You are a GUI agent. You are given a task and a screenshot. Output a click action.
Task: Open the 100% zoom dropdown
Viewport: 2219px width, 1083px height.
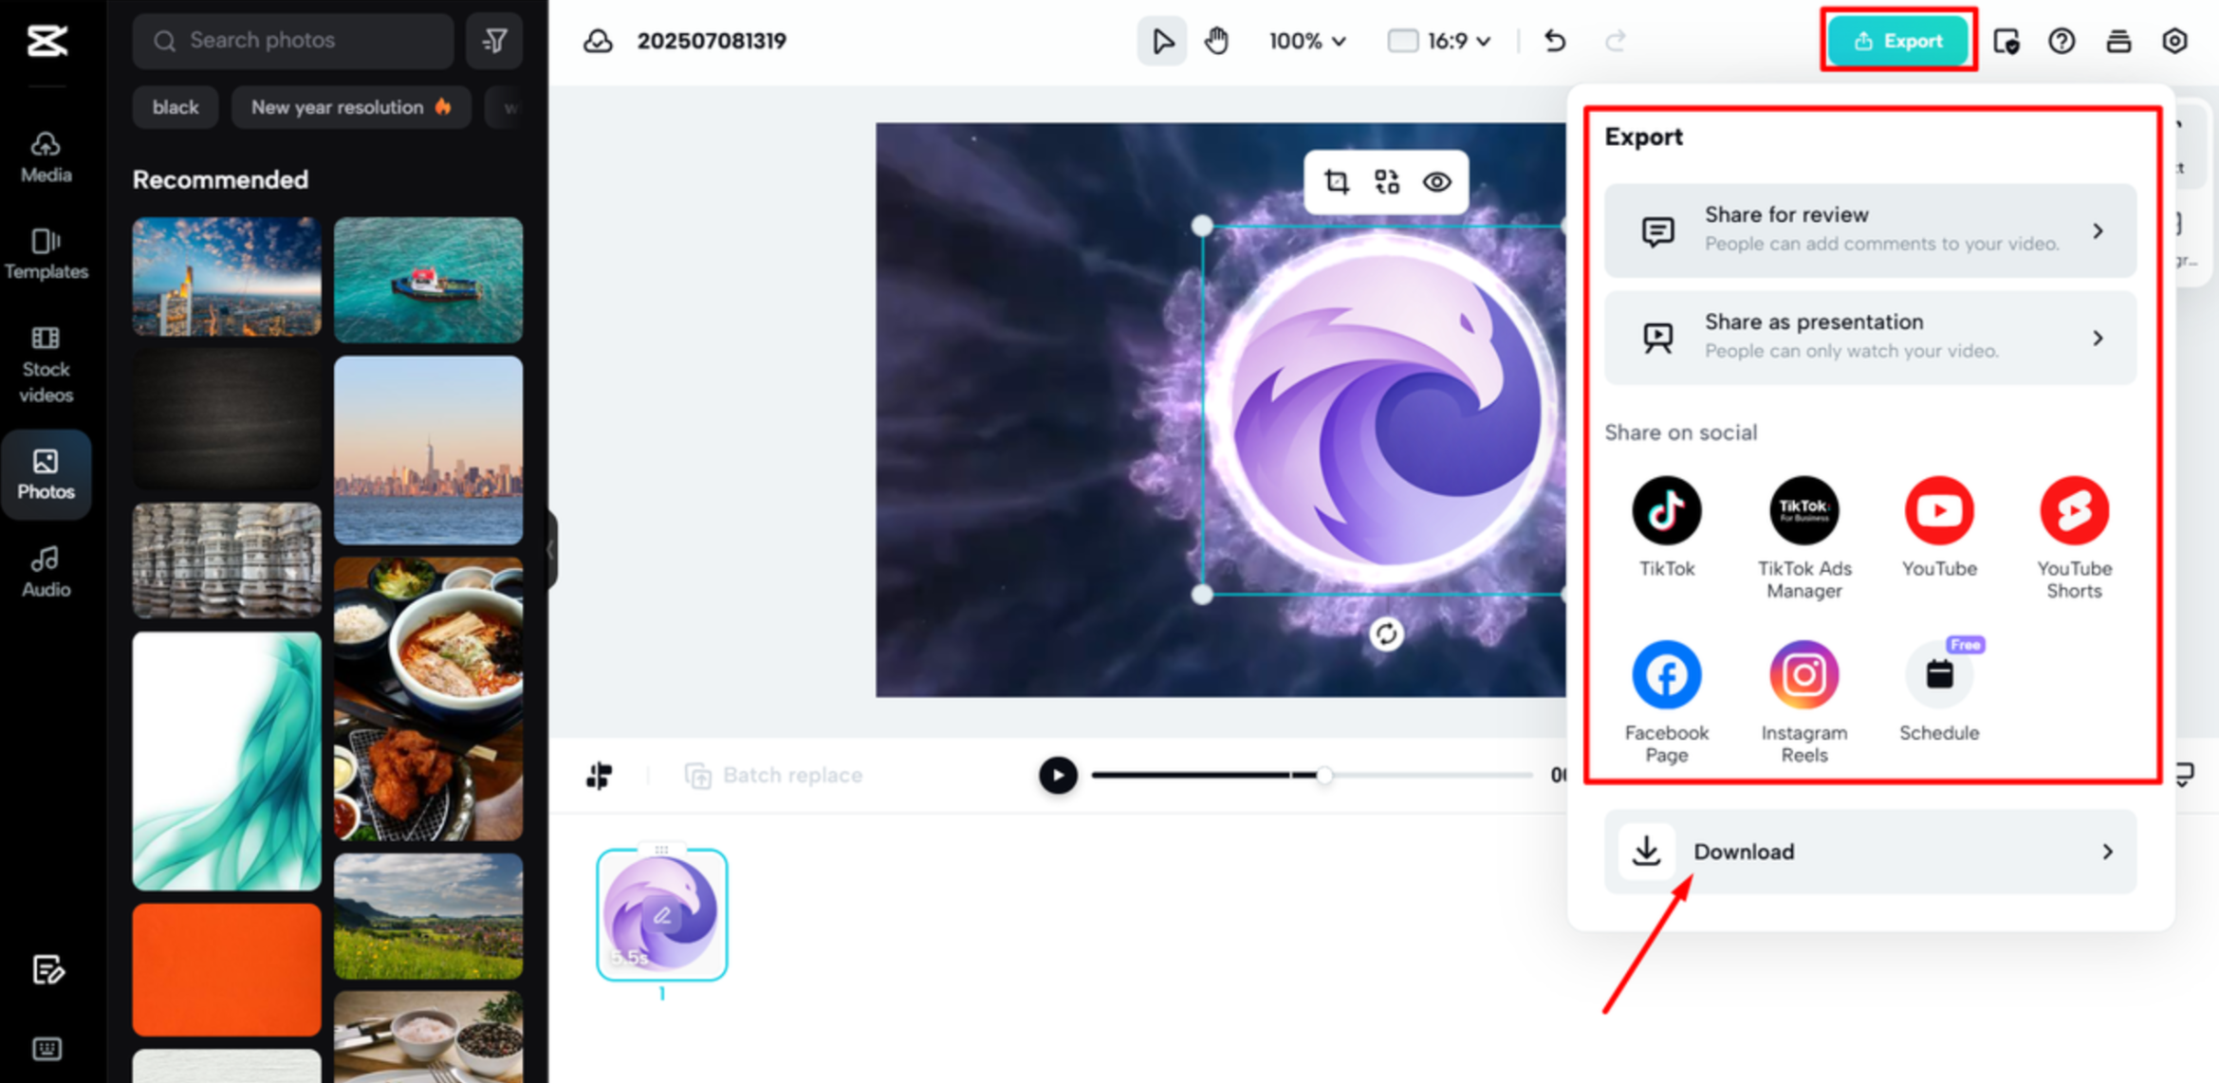[x=1306, y=41]
